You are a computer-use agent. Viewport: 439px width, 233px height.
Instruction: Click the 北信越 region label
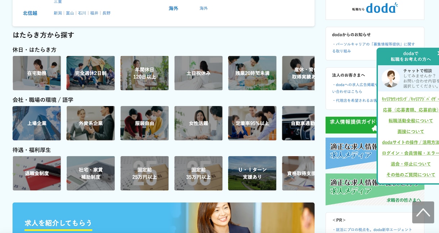pyautogui.click(x=30, y=13)
